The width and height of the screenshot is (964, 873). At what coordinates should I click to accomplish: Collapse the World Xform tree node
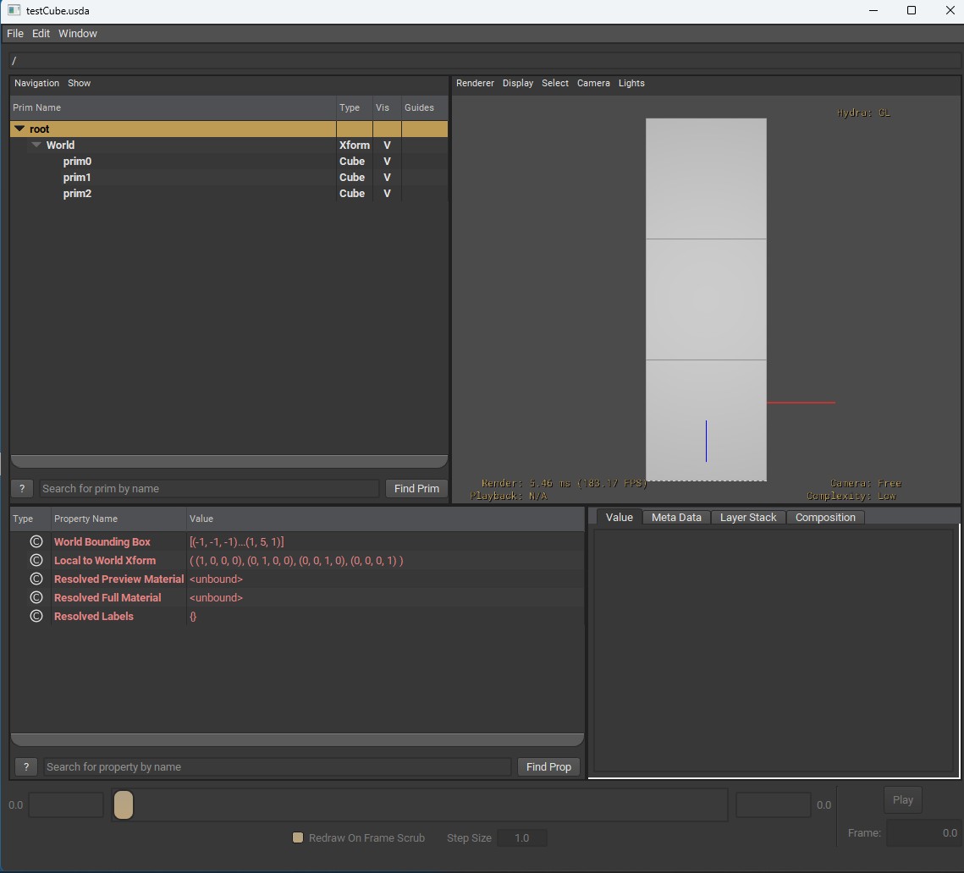36,145
